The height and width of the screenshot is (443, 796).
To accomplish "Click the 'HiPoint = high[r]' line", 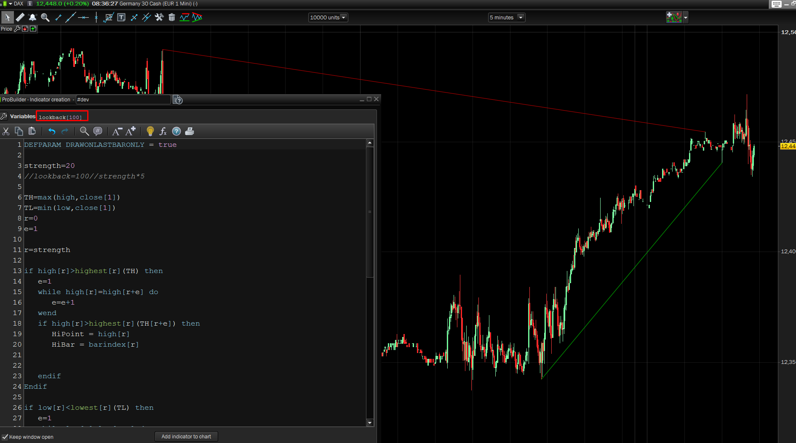I will 91,334.
